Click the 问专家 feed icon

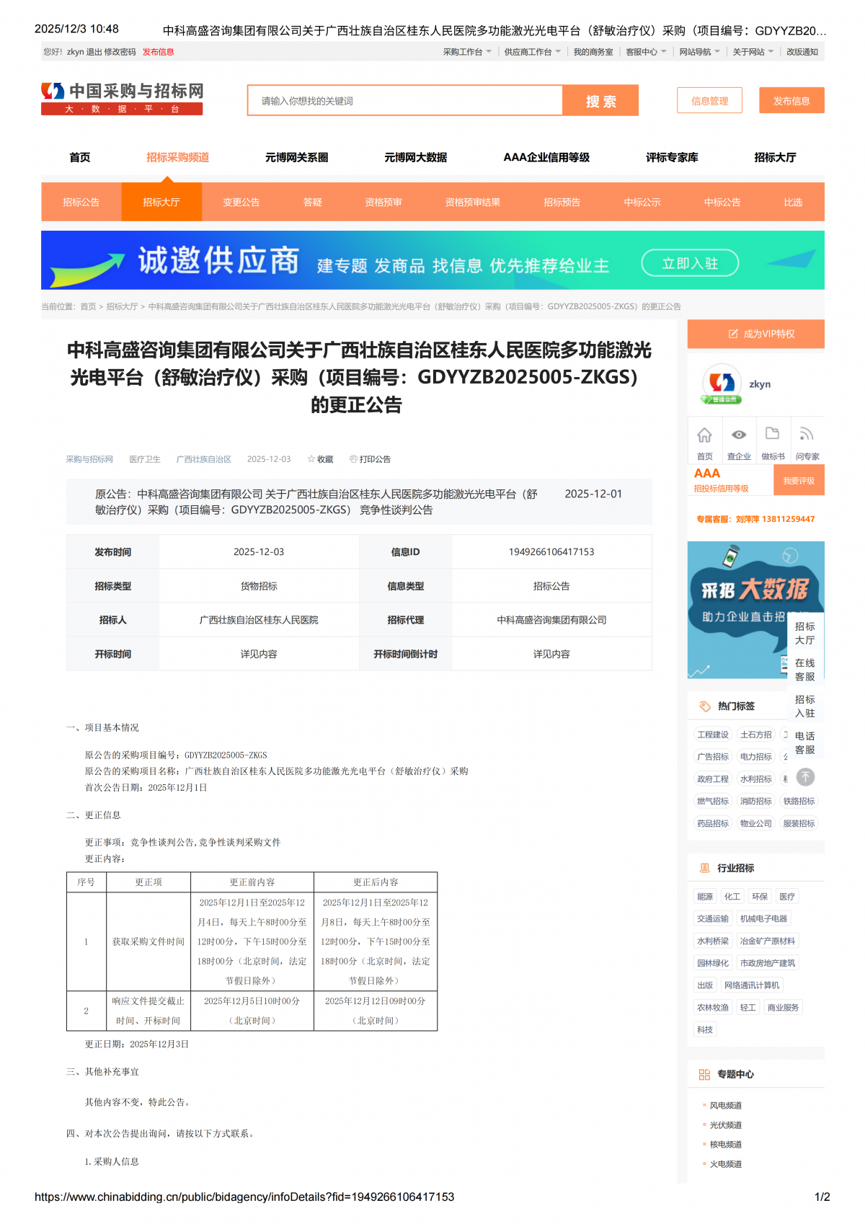807,434
